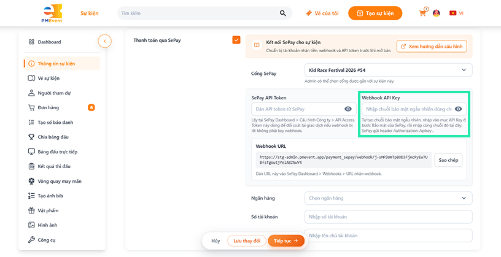Click the Tạo số báo danh list icon

[31, 122]
